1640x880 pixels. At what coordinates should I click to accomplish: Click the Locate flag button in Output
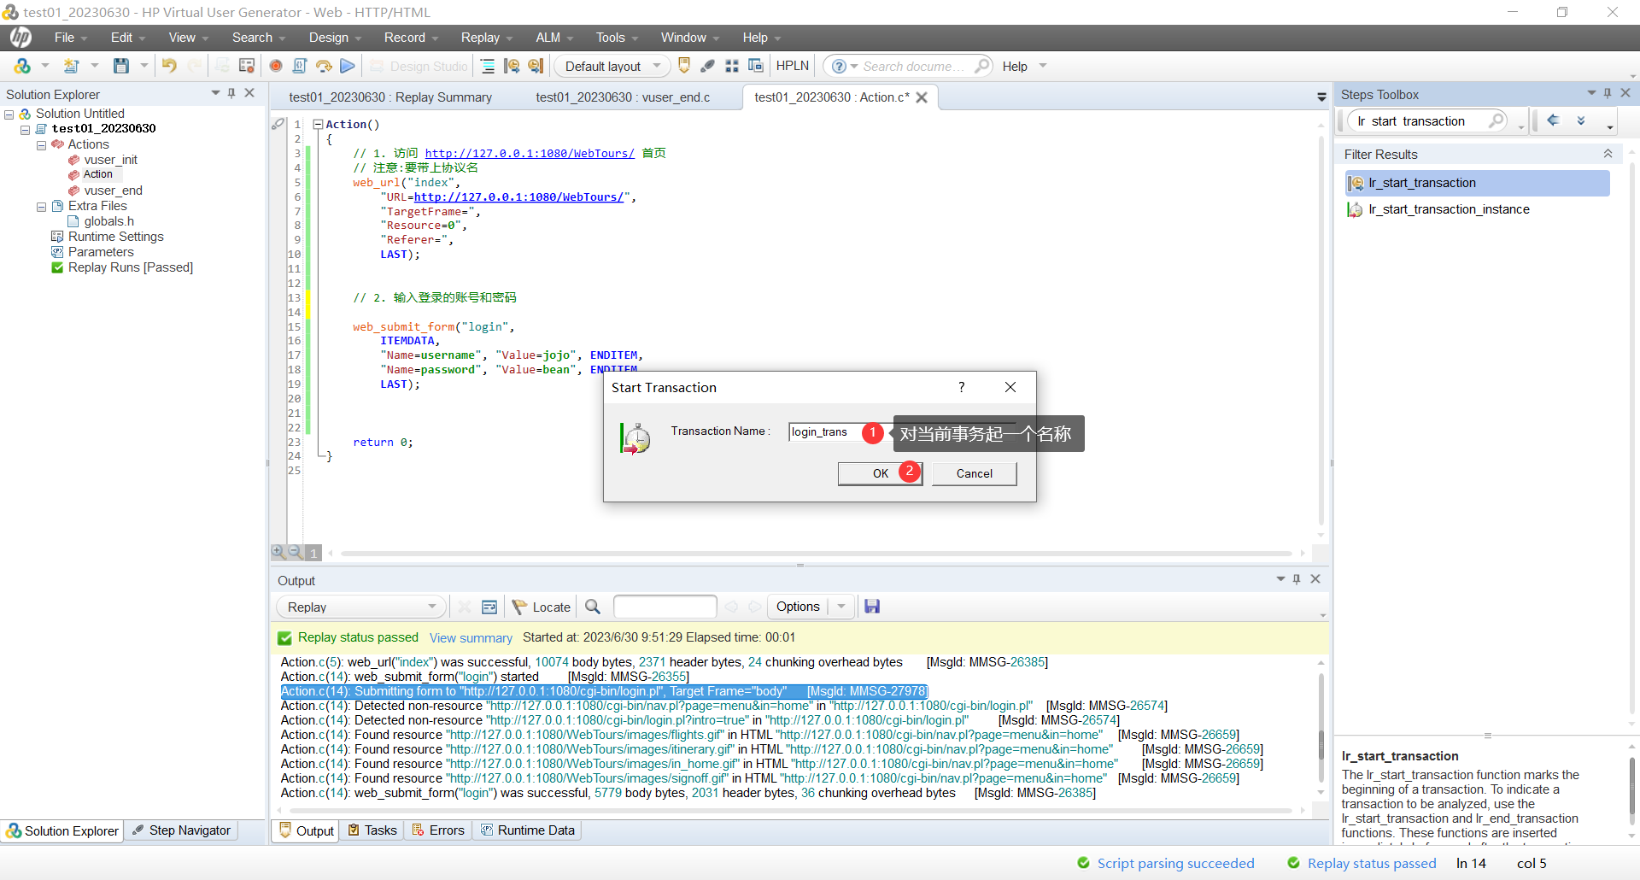point(542,607)
